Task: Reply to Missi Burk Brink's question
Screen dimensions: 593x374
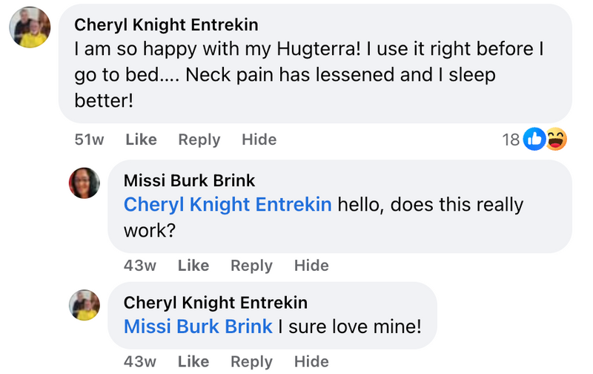Action: [x=251, y=266]
